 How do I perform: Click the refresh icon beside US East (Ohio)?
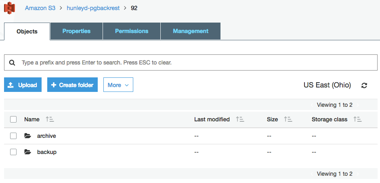tap(364, 85)
